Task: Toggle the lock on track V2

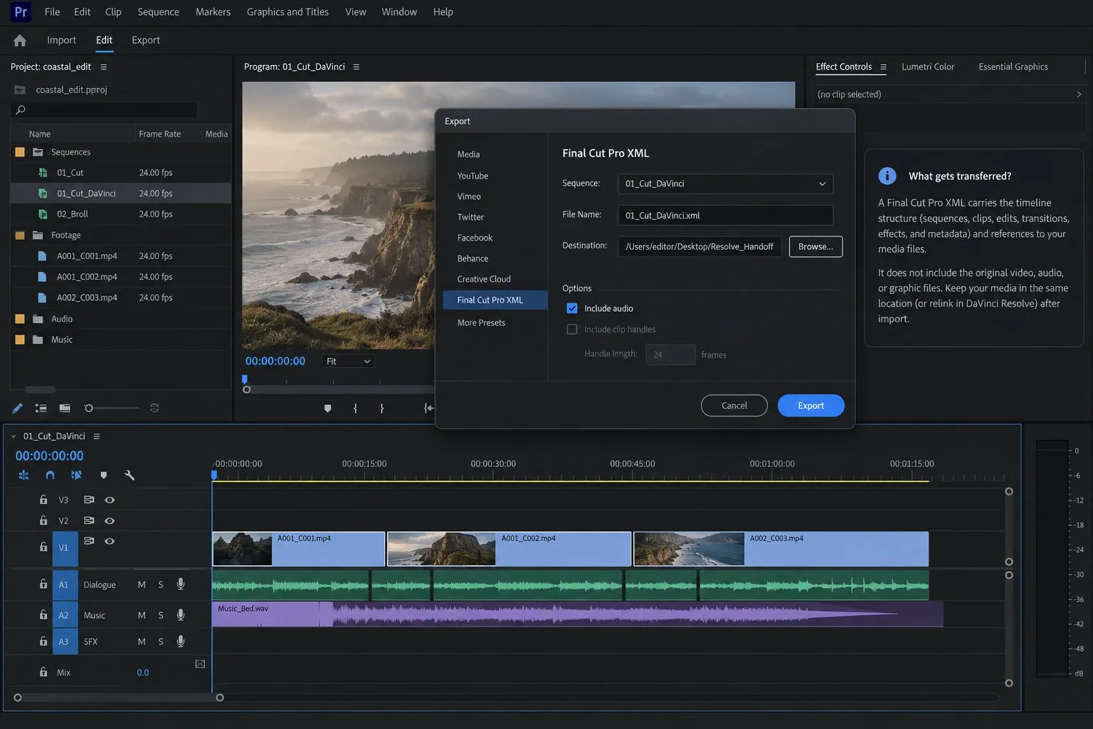Action: [43, 520]
